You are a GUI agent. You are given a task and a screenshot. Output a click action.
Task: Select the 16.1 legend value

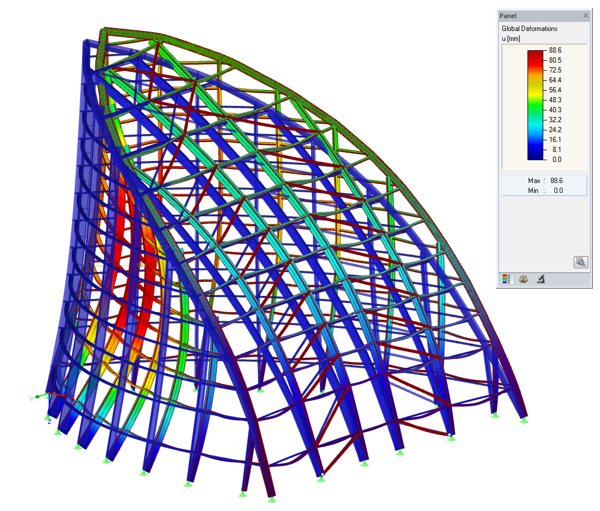click(x=555, y=140)
